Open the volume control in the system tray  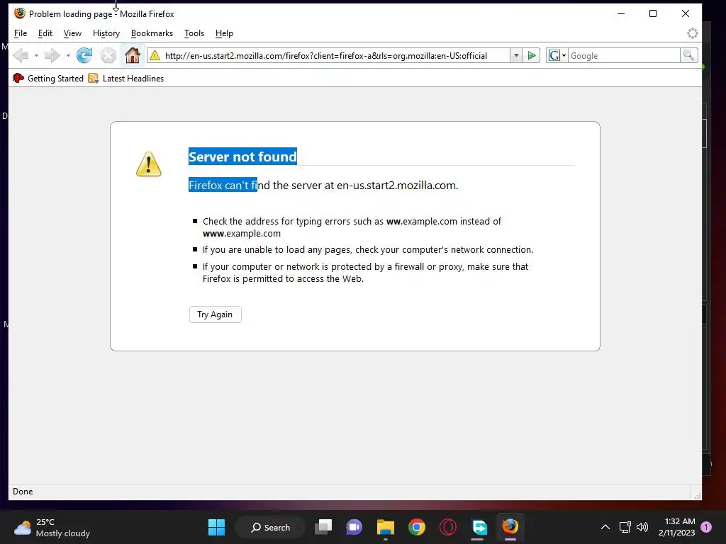pos(642,527)
